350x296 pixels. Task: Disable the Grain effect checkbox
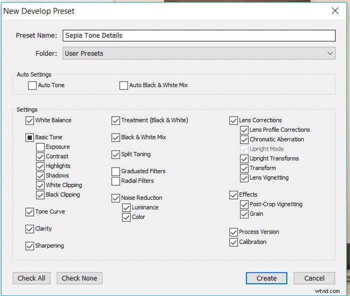tap(244, 214)
